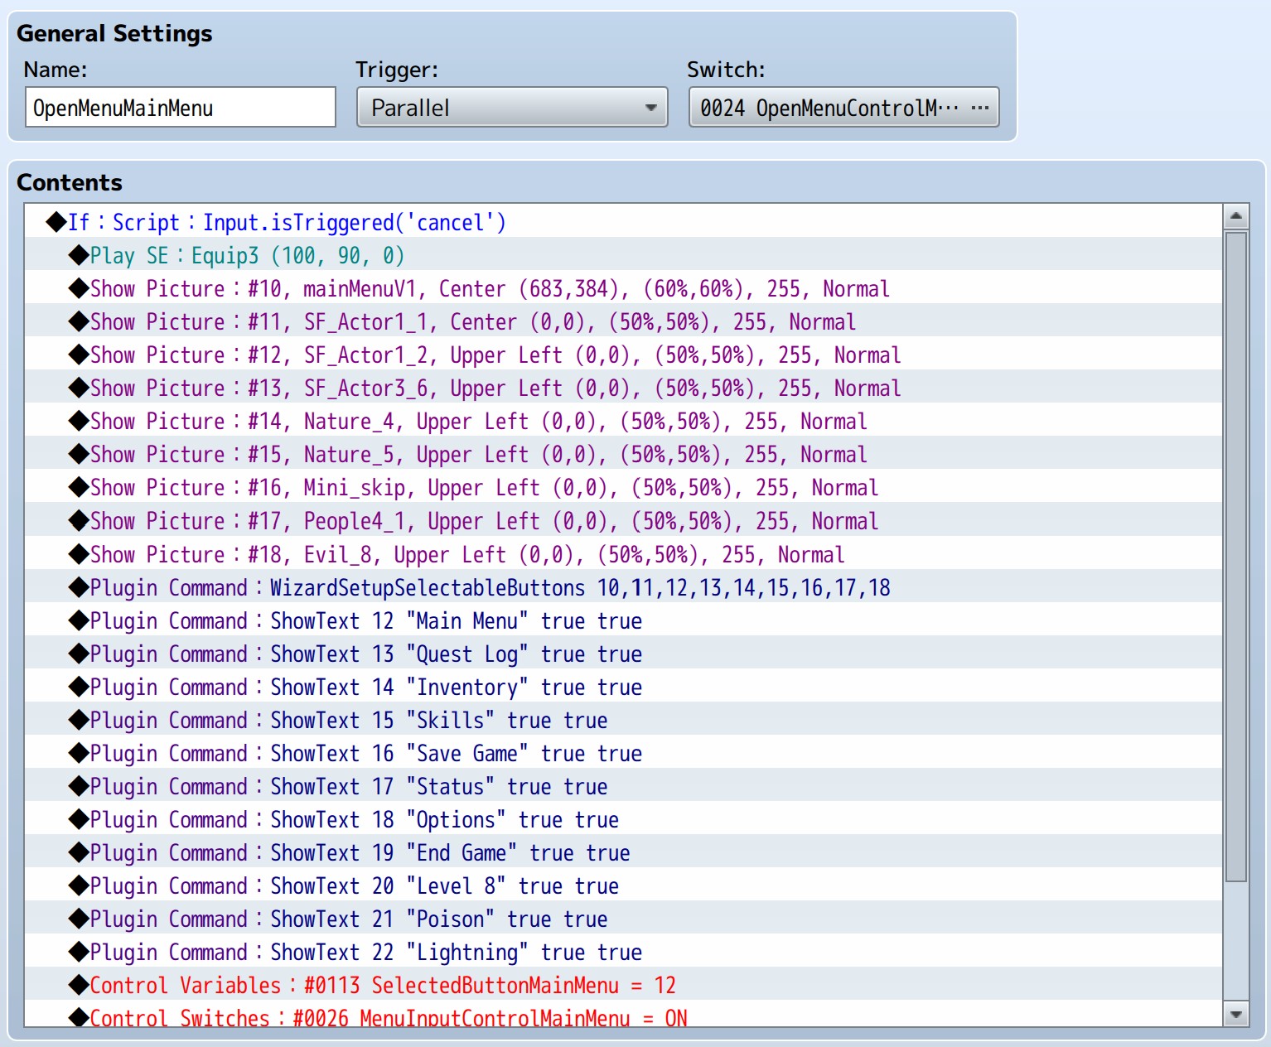This screenshot has width=1271, height=1047.
Task: Click the Contents list scrollbar thumb
Action: pos(1235,555)
